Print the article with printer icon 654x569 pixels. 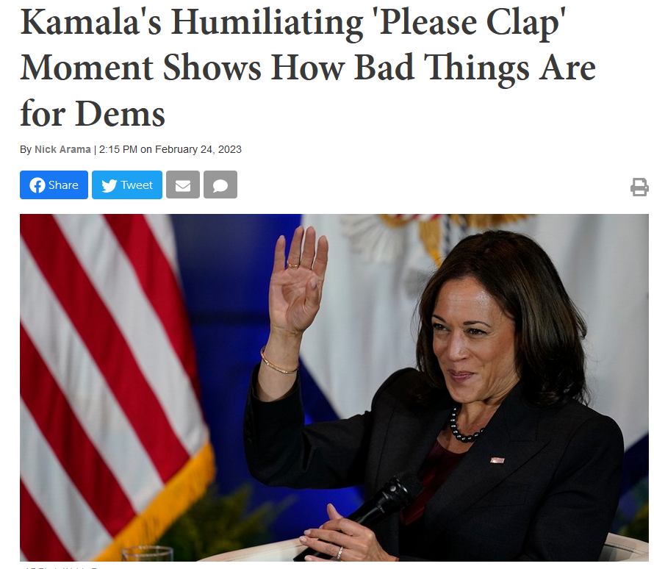[x=639, y=187]
